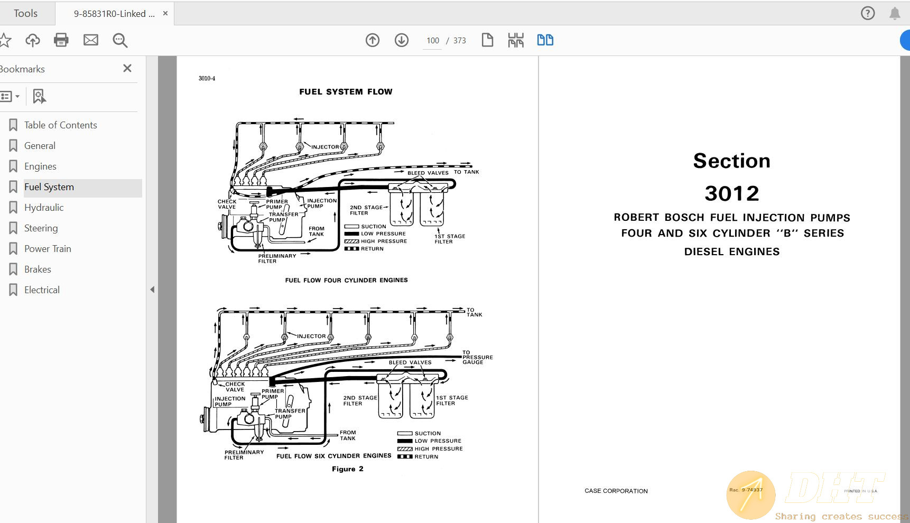Go to the next page with the down arrow
The width and height of the screenshot is (910, 523).
click(401, 40)
